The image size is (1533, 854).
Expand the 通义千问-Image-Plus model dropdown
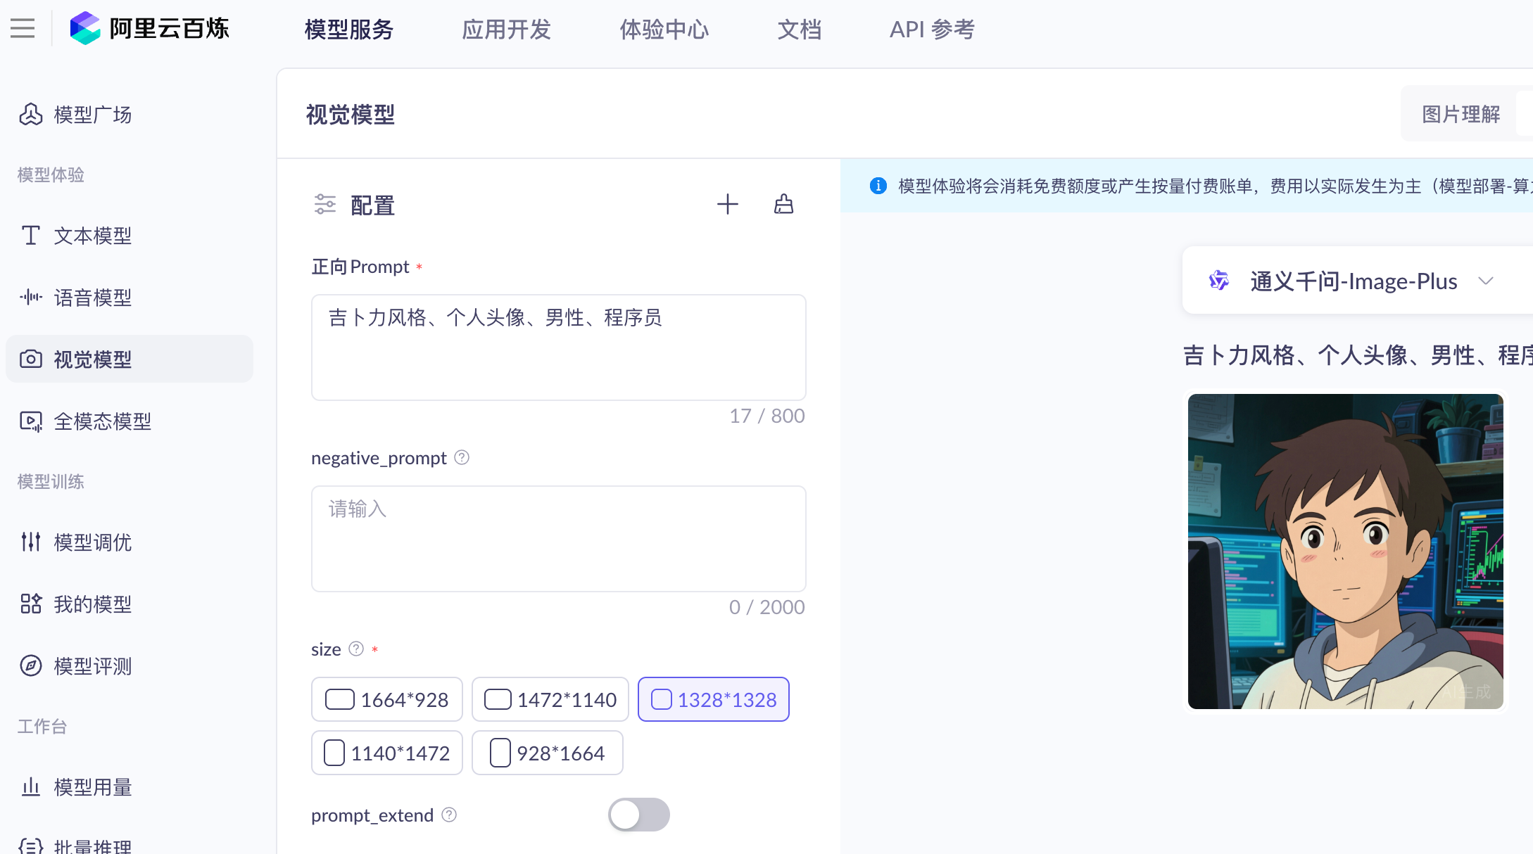[x=1487, y=281]
